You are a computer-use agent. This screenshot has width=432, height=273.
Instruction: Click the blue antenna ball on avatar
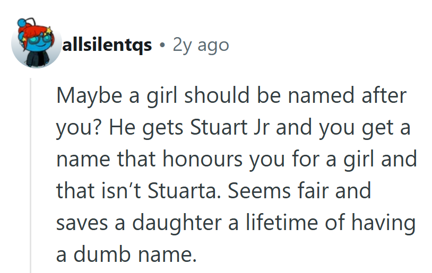(x=22, y=23)
